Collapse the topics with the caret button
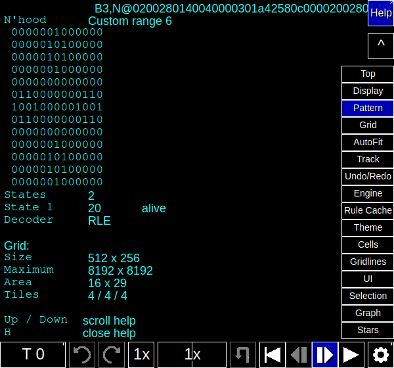394x368 pixels. (x=381, y=46)
